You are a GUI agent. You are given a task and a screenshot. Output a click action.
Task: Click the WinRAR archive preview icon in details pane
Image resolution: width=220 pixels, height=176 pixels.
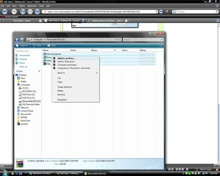pos(20,163)
